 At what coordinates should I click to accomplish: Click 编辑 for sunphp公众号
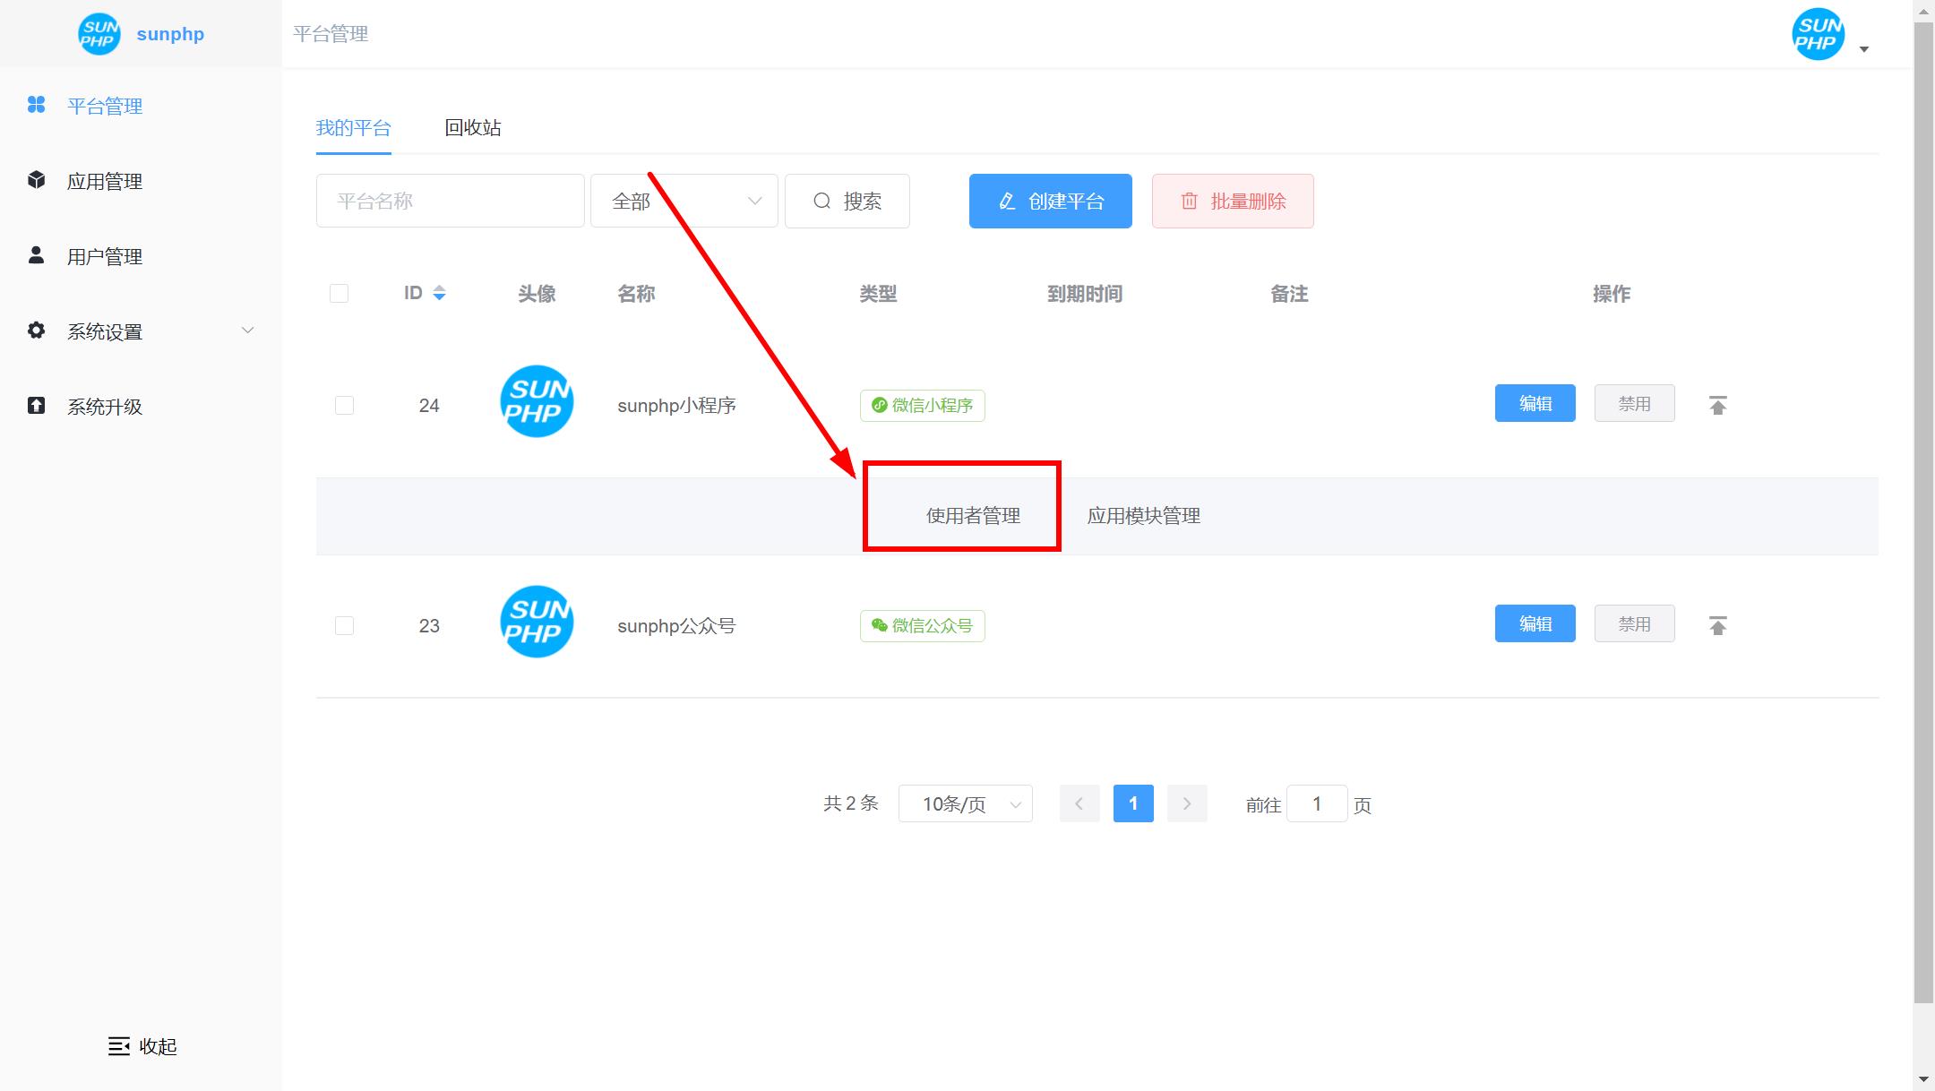click(1535, 623)
